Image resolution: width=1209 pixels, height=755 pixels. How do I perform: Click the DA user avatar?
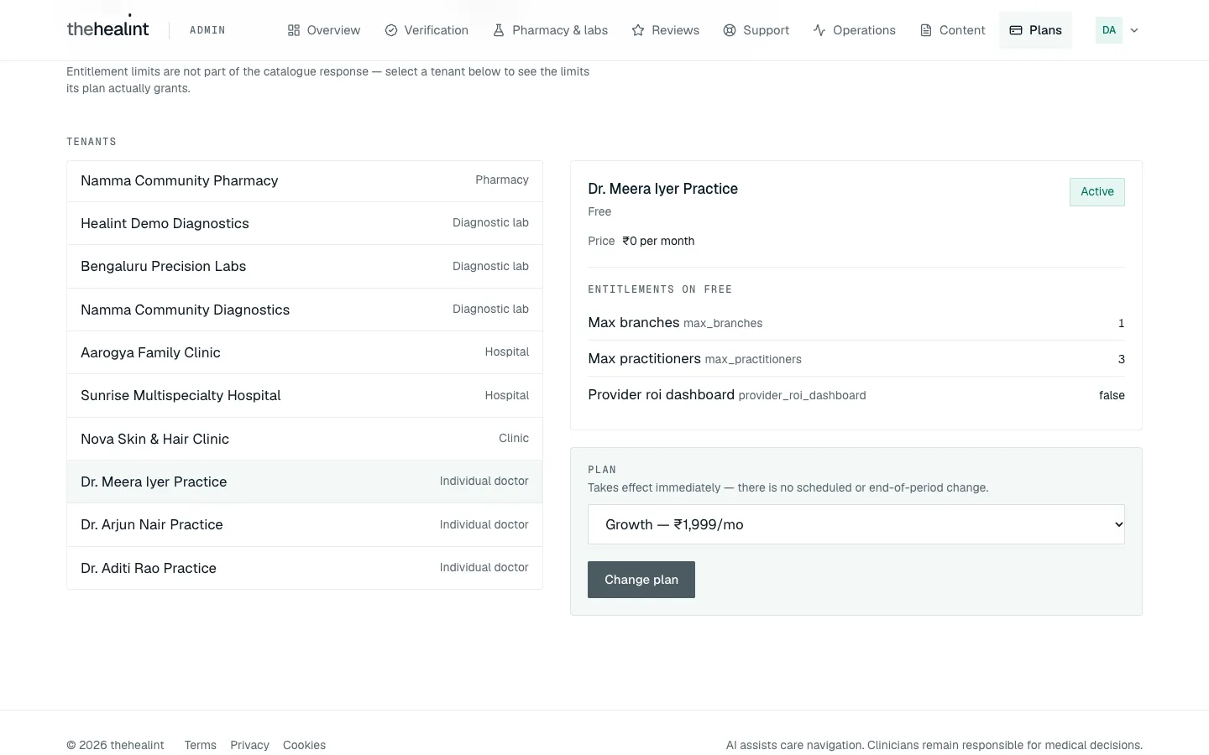point(1109,30)
